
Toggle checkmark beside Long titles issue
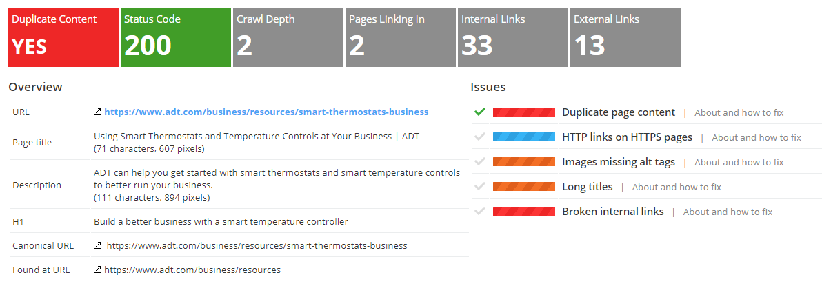coord(480,186)
